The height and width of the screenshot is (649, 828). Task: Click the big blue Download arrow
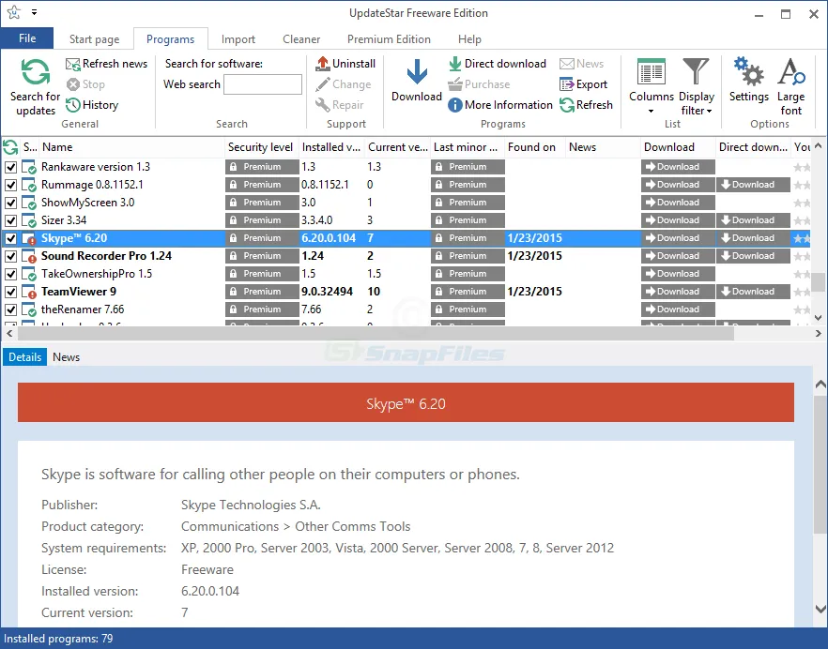click(x=417, y=72)
